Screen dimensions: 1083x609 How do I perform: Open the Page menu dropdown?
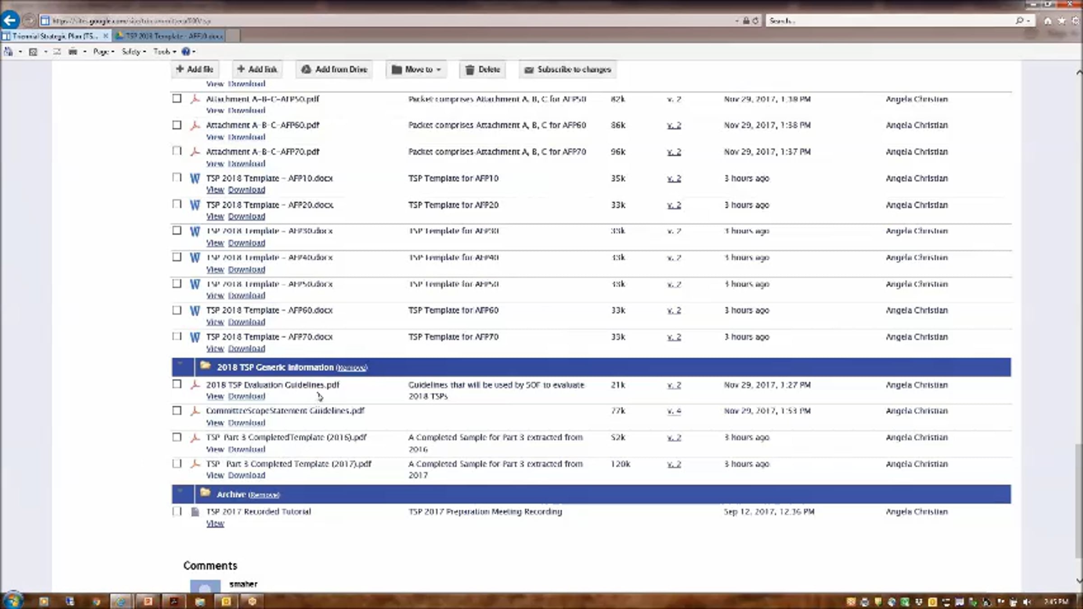(x=103, y=51)
